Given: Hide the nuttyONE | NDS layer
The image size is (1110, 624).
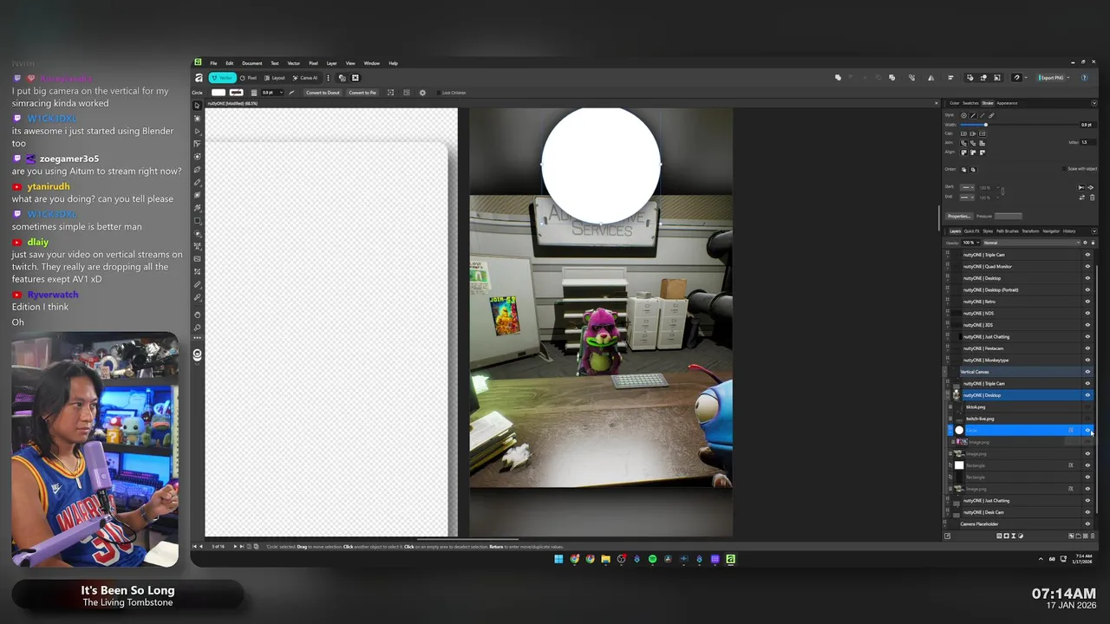Looking at the screenshot, I should pos(1087,313).
